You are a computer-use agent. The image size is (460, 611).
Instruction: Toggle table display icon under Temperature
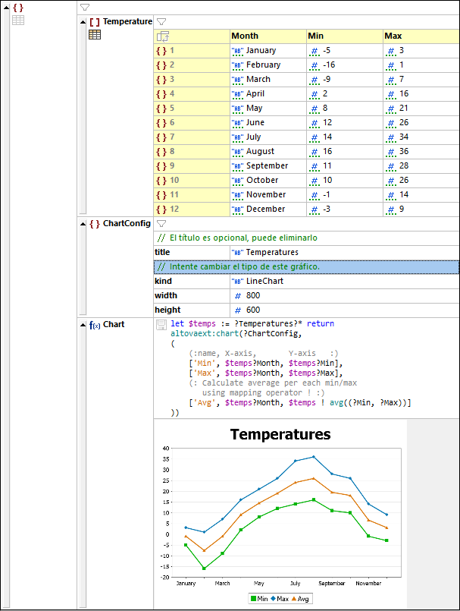pos(95,35)
